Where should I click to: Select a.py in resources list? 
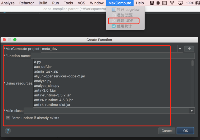coord(112,62)
